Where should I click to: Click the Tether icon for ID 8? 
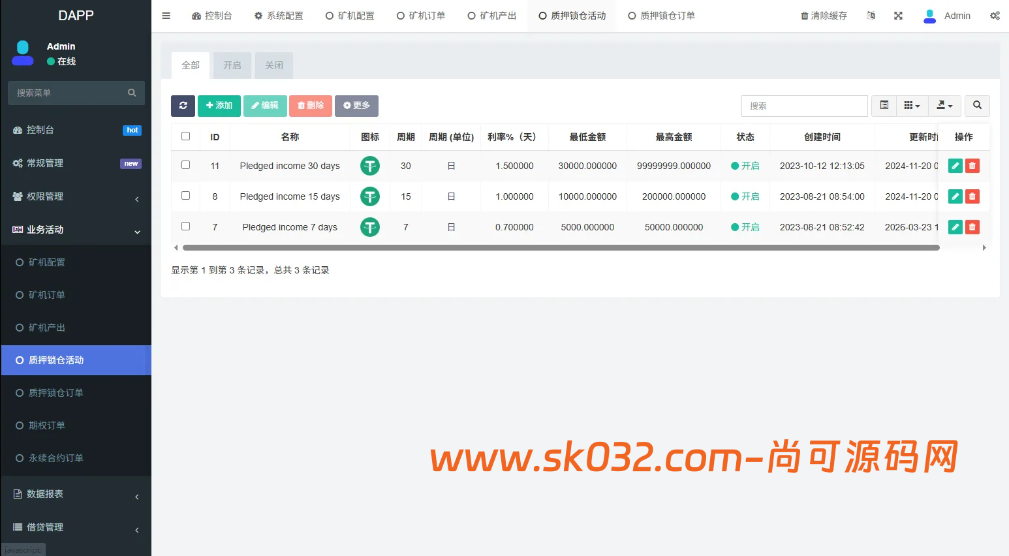370,196
